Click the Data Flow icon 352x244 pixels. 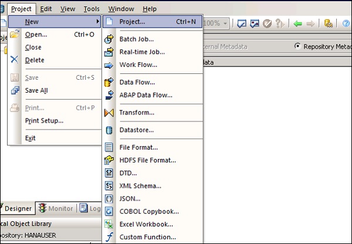[x=109, y=82]
